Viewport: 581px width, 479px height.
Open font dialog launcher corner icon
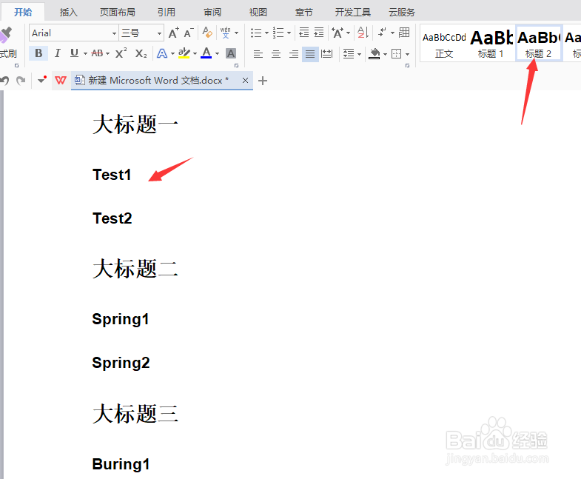[x=236, y=65]
